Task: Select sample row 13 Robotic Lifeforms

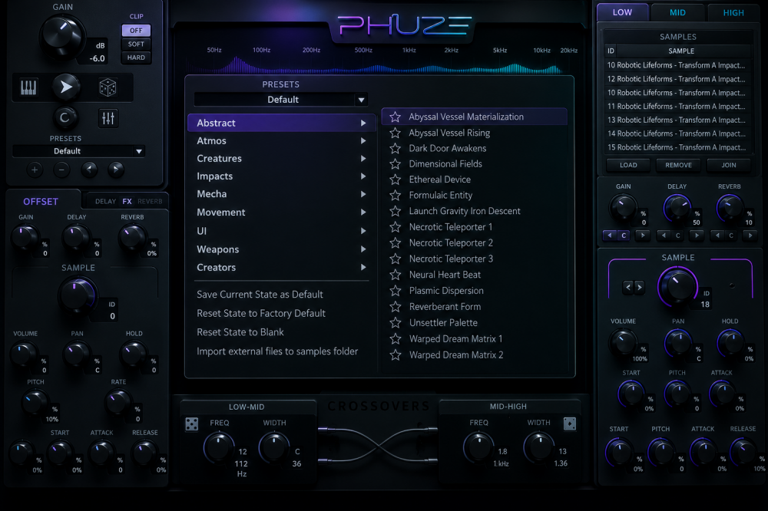Action: coord(677,120)
